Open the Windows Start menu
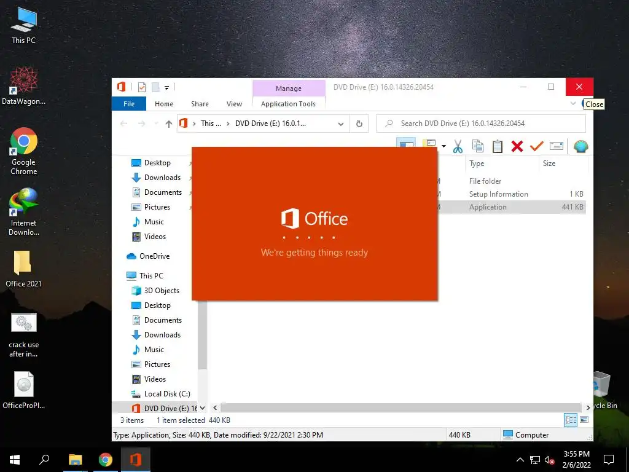The image size is (629, 472). pos(15,460)
